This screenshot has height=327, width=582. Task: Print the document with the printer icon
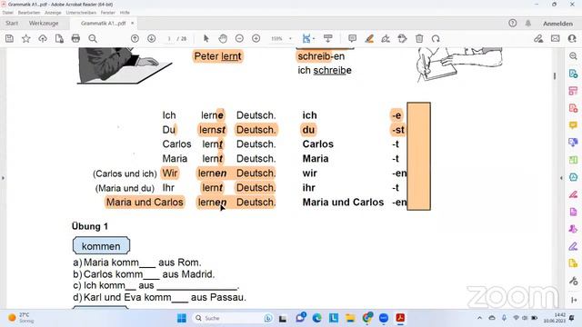(75, 38)
